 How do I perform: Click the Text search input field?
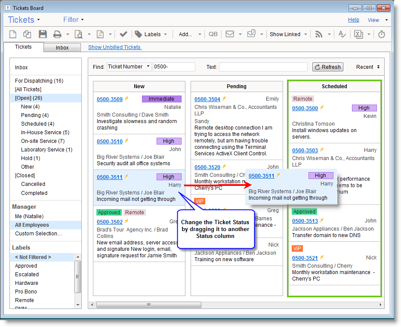(x=263, y=67)
